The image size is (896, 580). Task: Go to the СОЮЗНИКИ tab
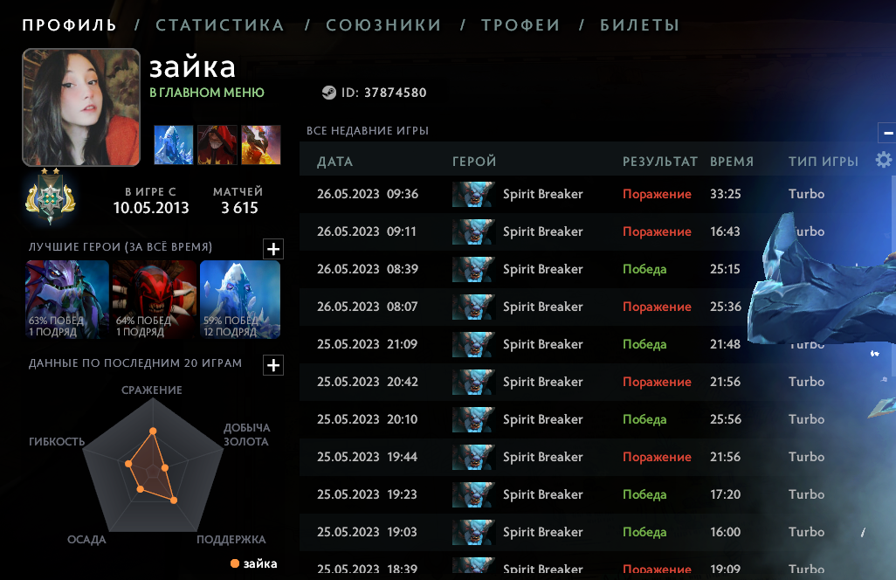point(383,25)
